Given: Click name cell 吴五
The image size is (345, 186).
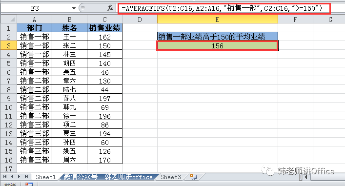Looking at the screenshot, I should point(69,72).
